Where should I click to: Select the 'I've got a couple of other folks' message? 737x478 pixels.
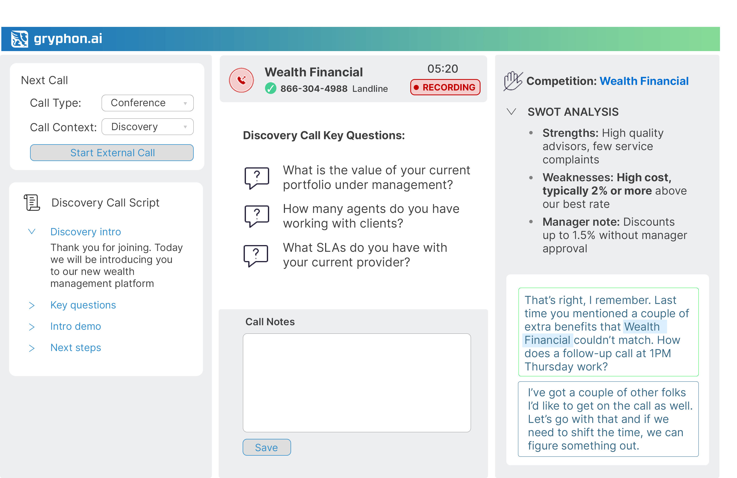[x=608, y=419]
